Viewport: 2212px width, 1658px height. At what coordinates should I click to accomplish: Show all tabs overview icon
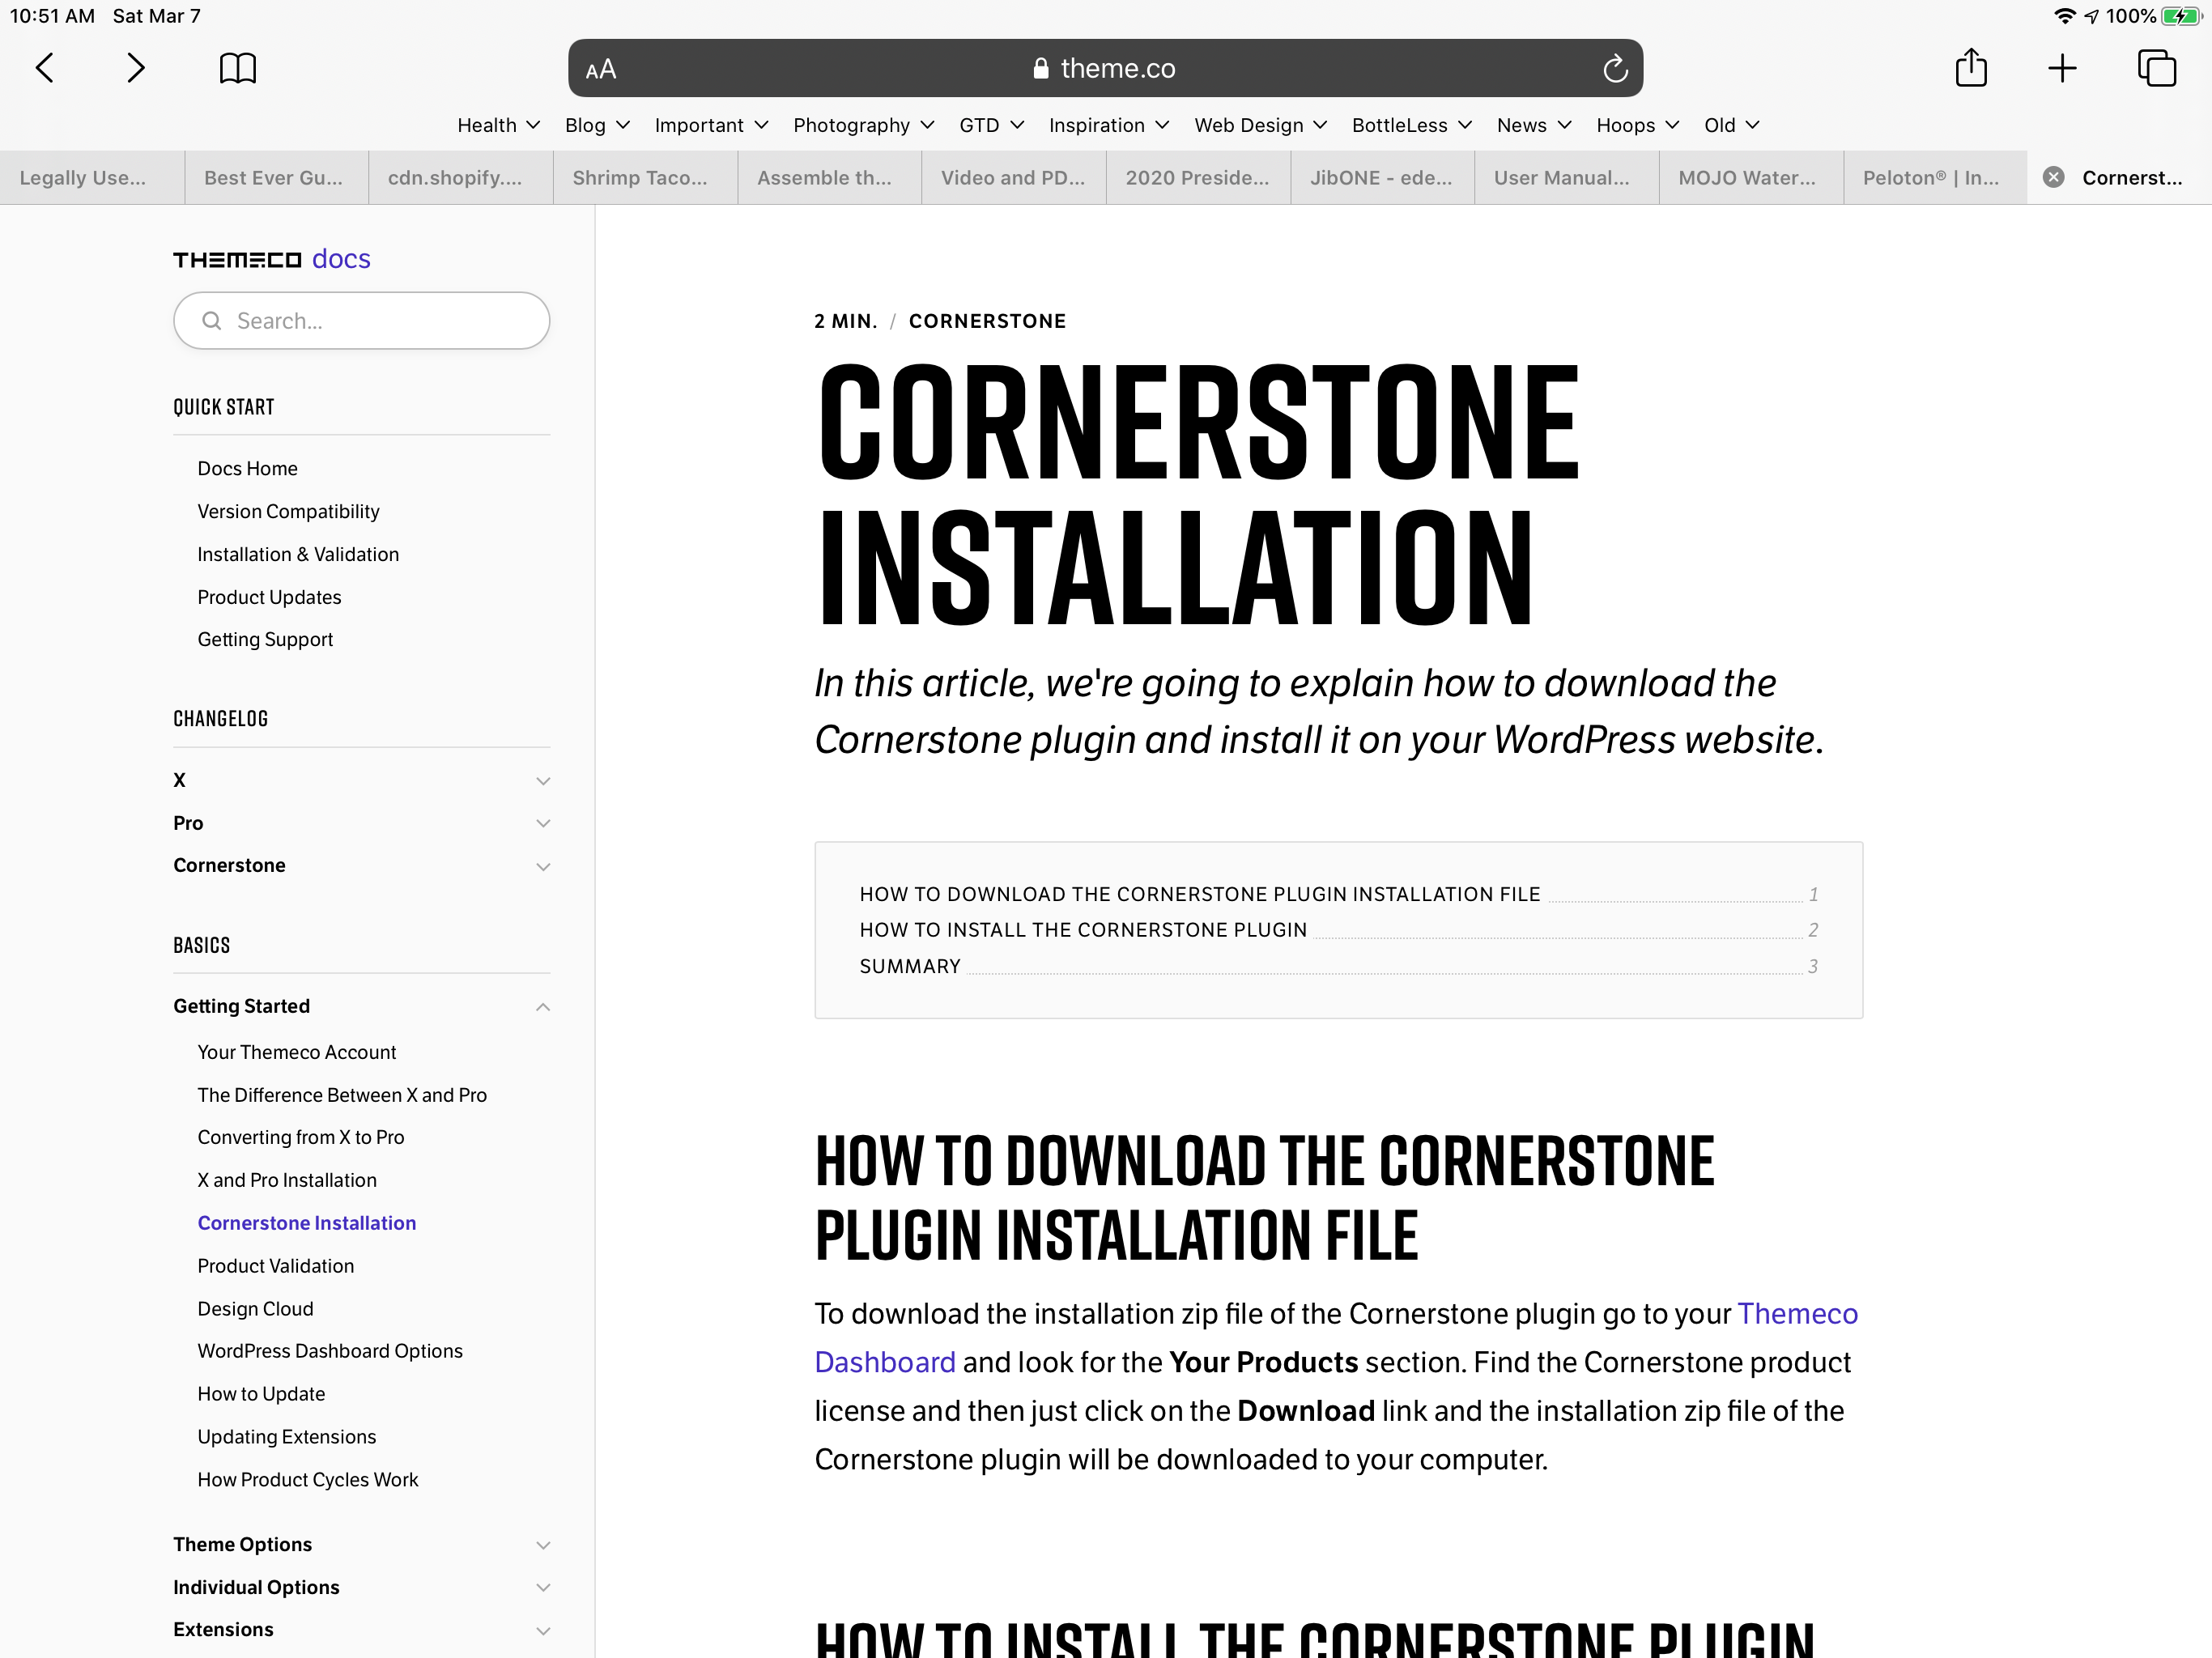pos(2156,68)
